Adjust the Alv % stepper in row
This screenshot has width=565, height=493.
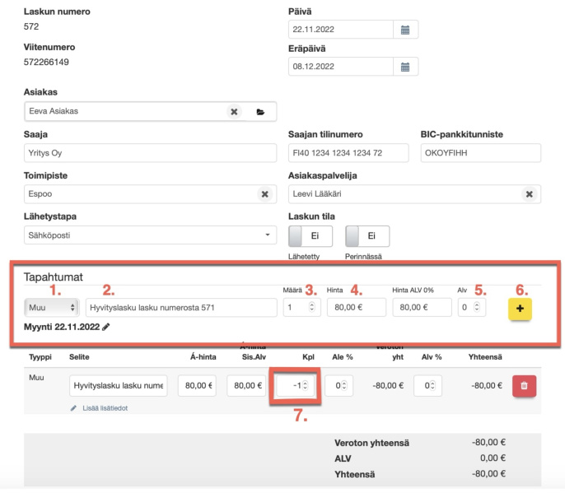(x=432, y=385)
